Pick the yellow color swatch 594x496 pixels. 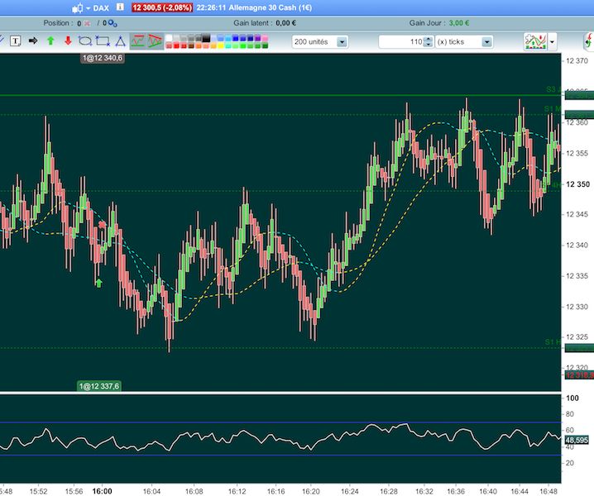[x=221, y=45]
